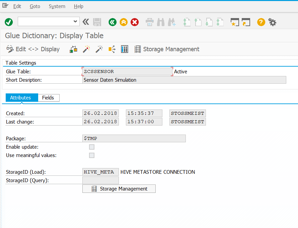Open the System menu

57,6
